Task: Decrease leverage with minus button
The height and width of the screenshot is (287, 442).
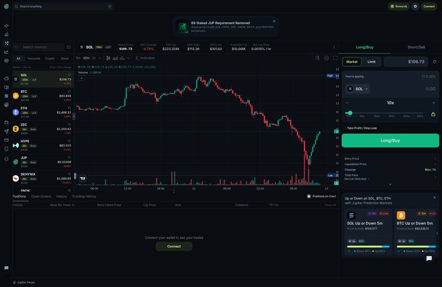Action: (347, 103)
